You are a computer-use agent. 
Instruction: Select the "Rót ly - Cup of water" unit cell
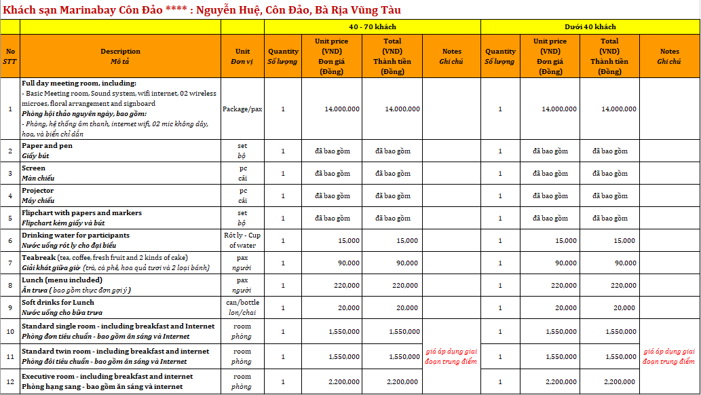[242, 240]
